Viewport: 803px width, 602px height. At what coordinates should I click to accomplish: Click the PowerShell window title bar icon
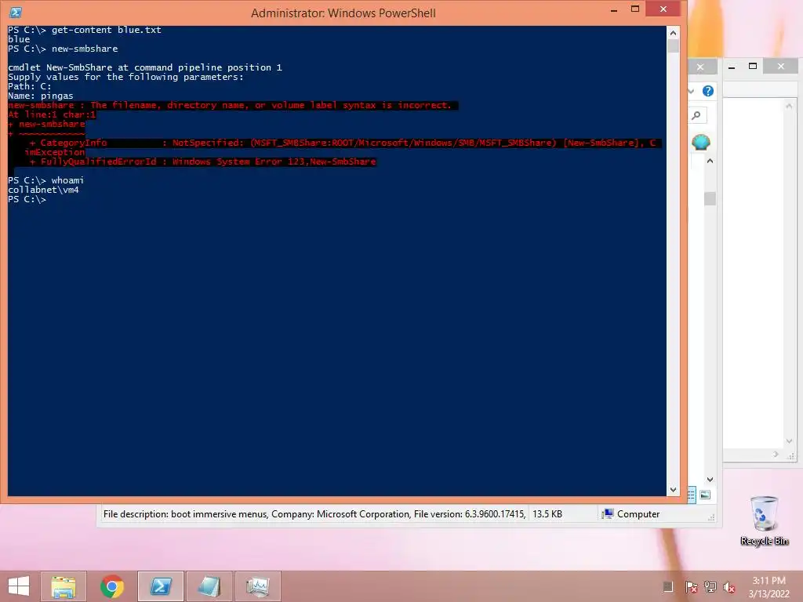(16, 13)
